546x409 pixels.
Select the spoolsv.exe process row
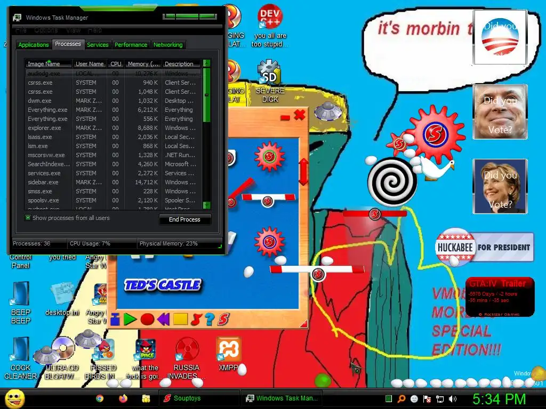(x=113, y=200)
